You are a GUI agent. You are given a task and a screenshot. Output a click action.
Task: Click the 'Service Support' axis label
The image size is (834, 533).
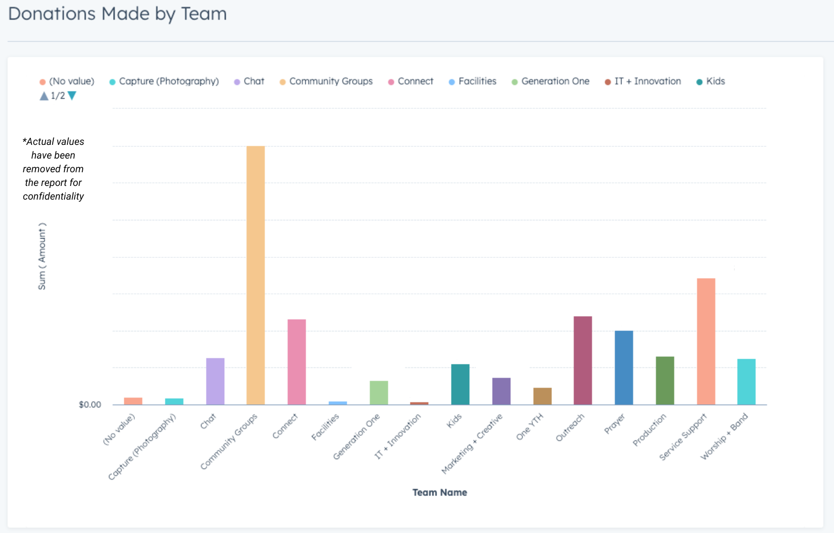coord(683,437)
